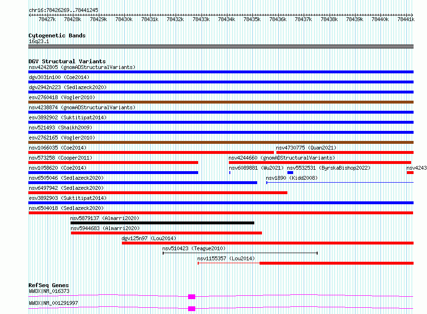Select the magenta exon of WWOX NM_001291997

click(x=192, y=309)
